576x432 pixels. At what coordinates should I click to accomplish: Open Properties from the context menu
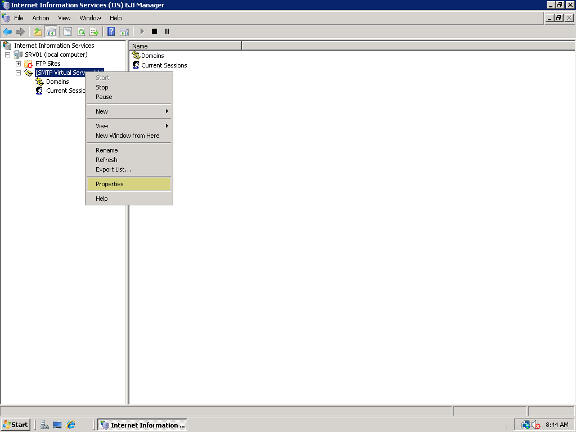coord(129,184)
